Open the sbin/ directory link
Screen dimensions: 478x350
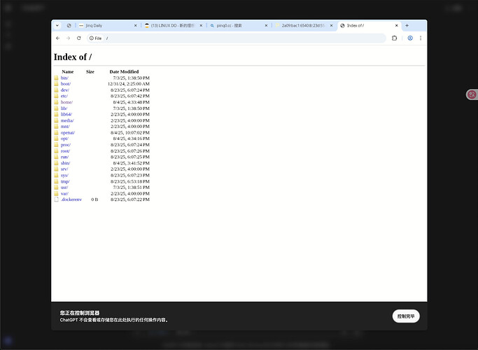pyautogui.click(x=65, y=163)
